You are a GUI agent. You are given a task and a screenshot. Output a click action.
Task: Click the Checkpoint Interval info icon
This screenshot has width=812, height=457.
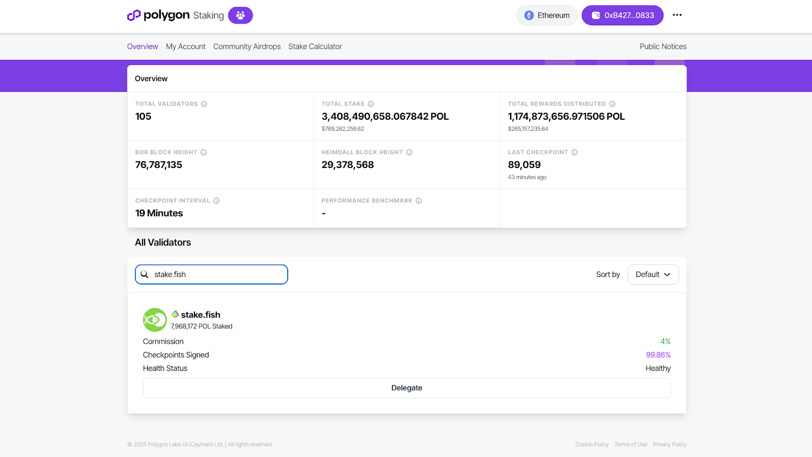tap(216, 201)
